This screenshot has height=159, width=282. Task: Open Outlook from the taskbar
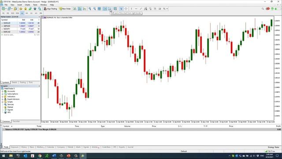26,156
